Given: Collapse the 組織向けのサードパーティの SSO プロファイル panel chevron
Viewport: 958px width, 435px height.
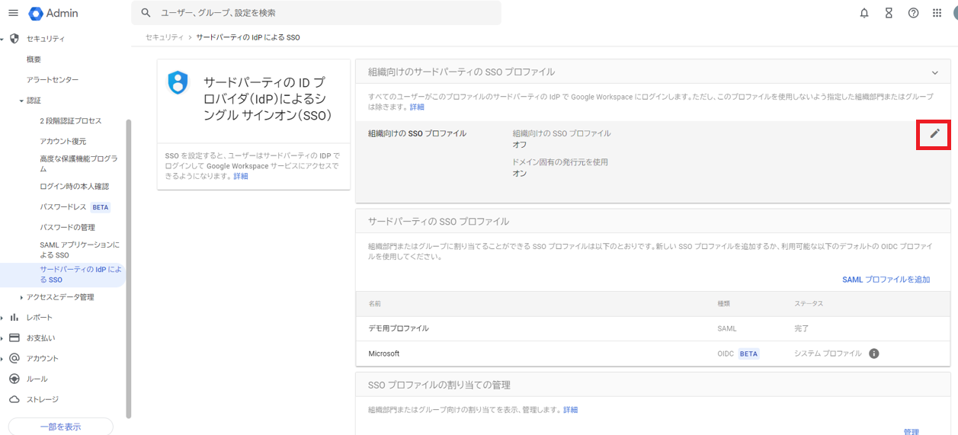Looking at the screenshot, I should pyautogui.click(x=935, y=72).
